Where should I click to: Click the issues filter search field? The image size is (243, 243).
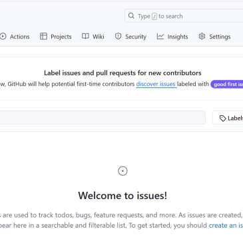(103, 118)
